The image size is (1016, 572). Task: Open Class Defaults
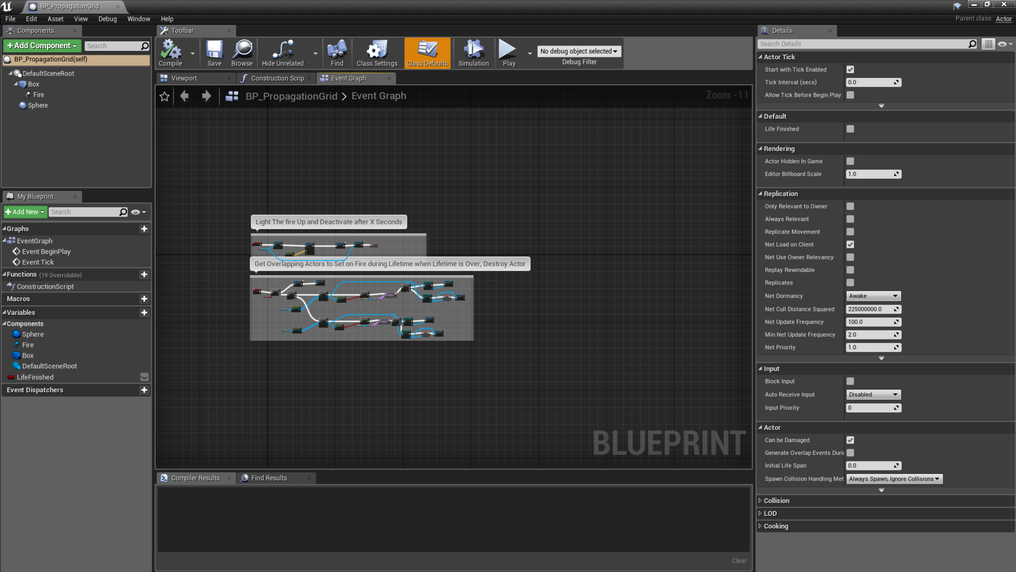tap(427, 53)
